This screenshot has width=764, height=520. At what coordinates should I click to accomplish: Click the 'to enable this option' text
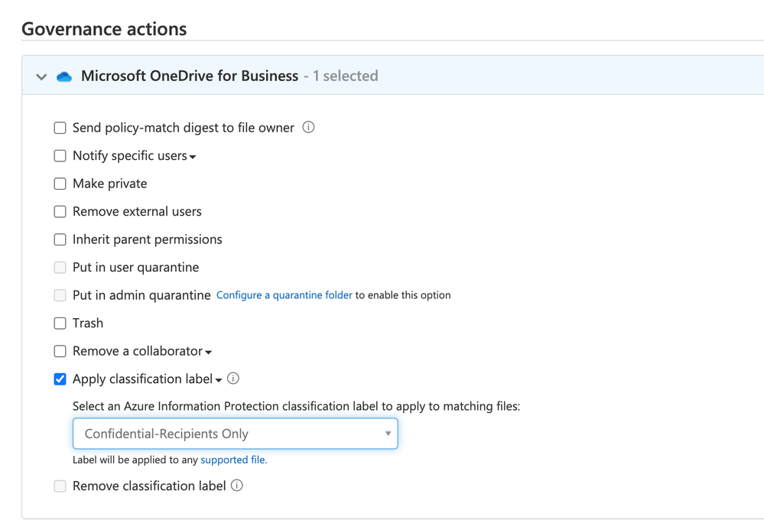(x=403, y=295)
